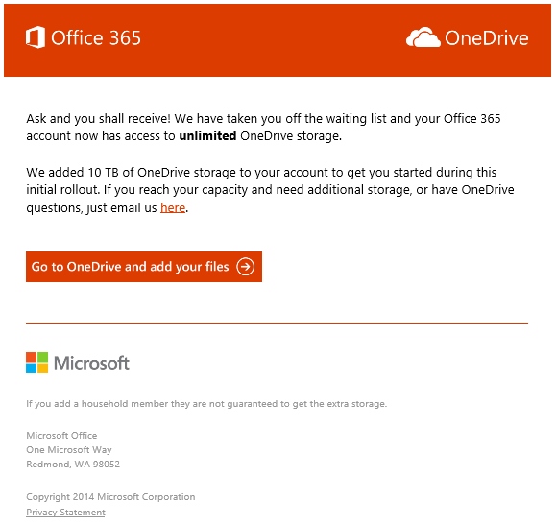Click the household member disclaimer text
Image resolution: width=556 pixels, height=525 pixels.
(x=206, y=404)
